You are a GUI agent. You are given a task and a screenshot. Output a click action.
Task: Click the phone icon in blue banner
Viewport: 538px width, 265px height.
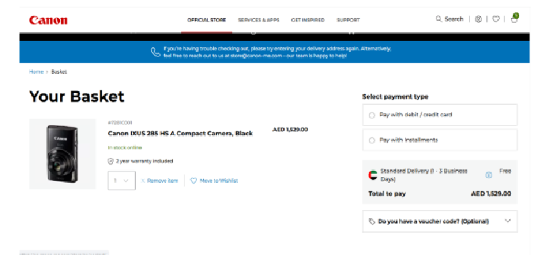[x=156, y=52]
